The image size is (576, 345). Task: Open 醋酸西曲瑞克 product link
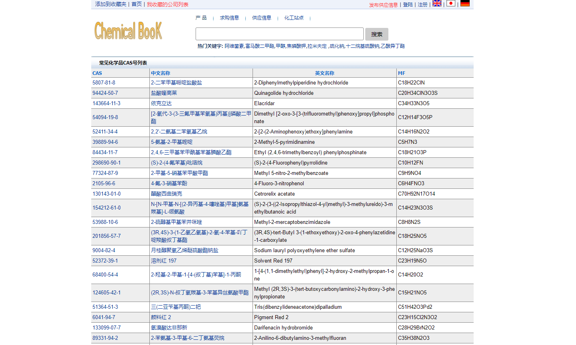[167, 194]
